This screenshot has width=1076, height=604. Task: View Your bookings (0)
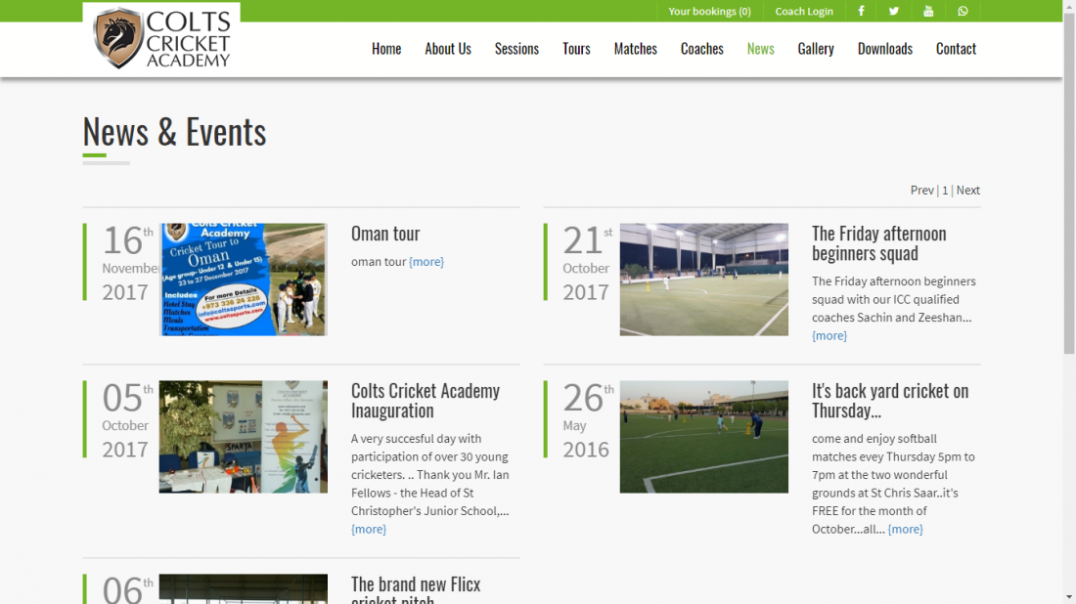pyautogui.click(x=709, y=11)
